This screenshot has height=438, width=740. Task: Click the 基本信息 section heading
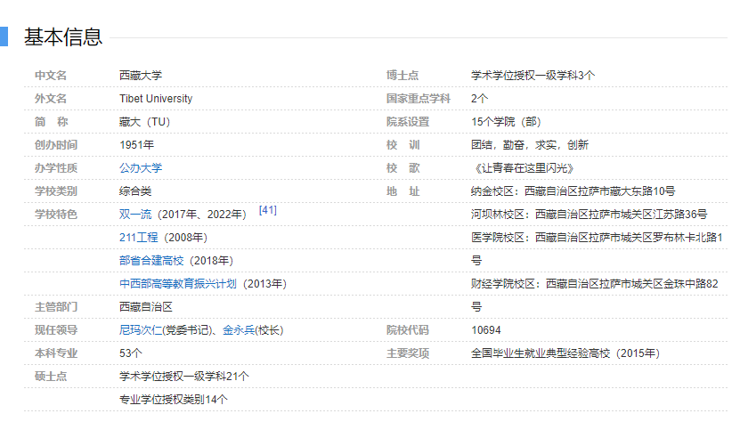tap(63, 36)
